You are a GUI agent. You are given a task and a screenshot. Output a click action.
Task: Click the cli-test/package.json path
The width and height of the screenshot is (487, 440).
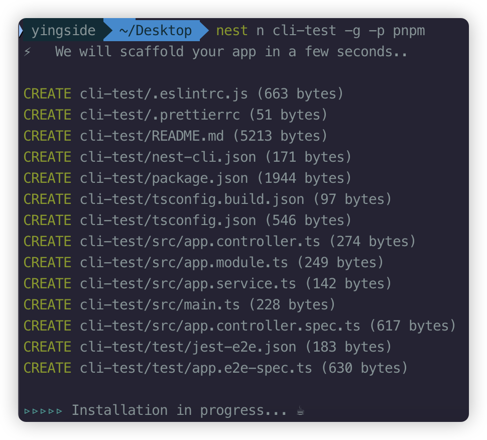point(164,178)
